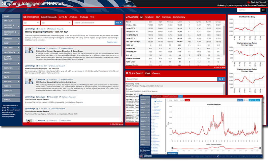
Task: Click the black GO button at top right
Action: click(263, 10)
